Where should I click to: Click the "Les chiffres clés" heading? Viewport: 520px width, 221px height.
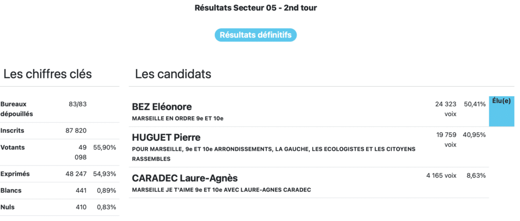(48, 74)
